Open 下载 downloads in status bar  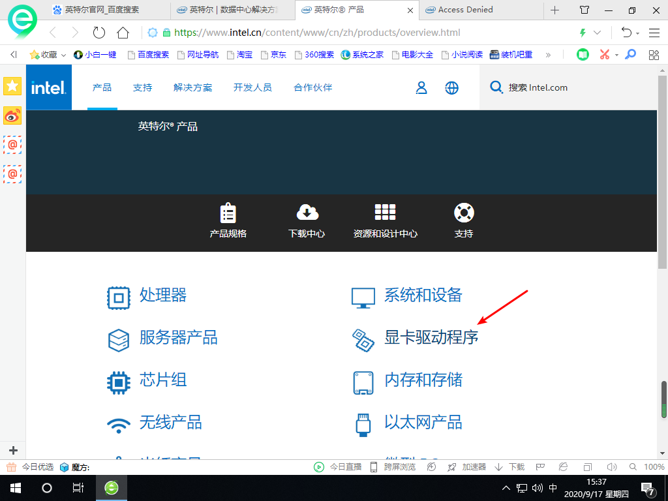click(x=509, y=467)
